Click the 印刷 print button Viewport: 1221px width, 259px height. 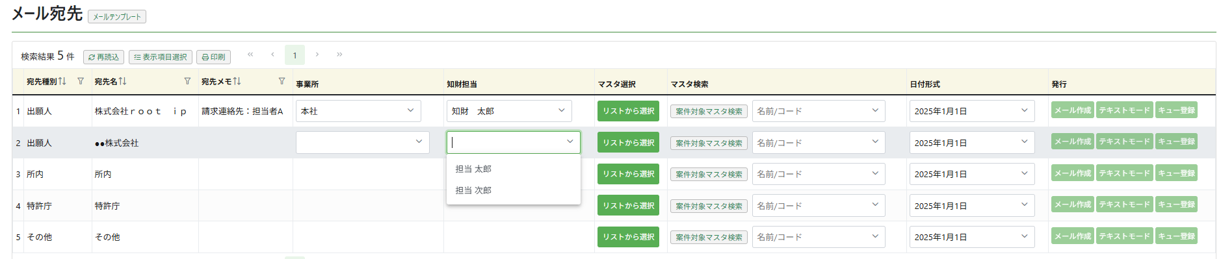[213, 57]
